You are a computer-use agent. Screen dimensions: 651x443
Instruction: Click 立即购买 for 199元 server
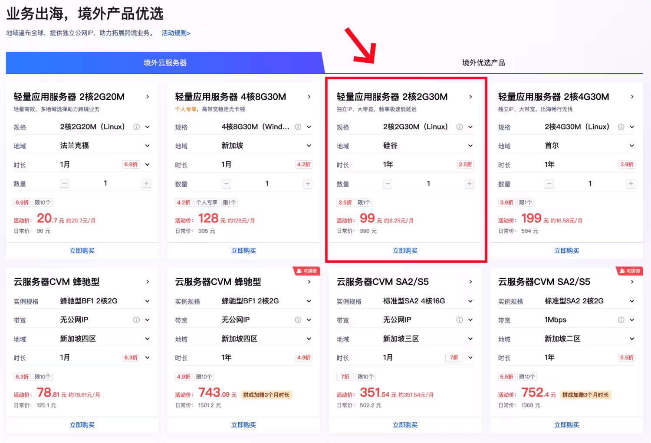(x=566, y=251)
